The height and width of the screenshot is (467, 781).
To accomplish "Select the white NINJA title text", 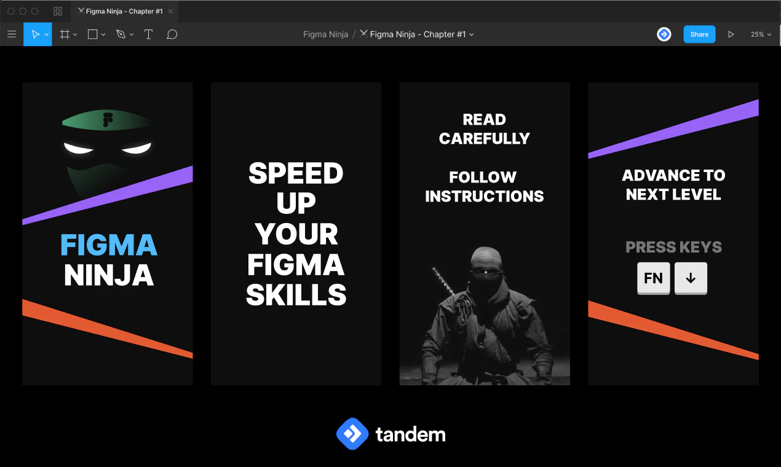I will point(109,276).
